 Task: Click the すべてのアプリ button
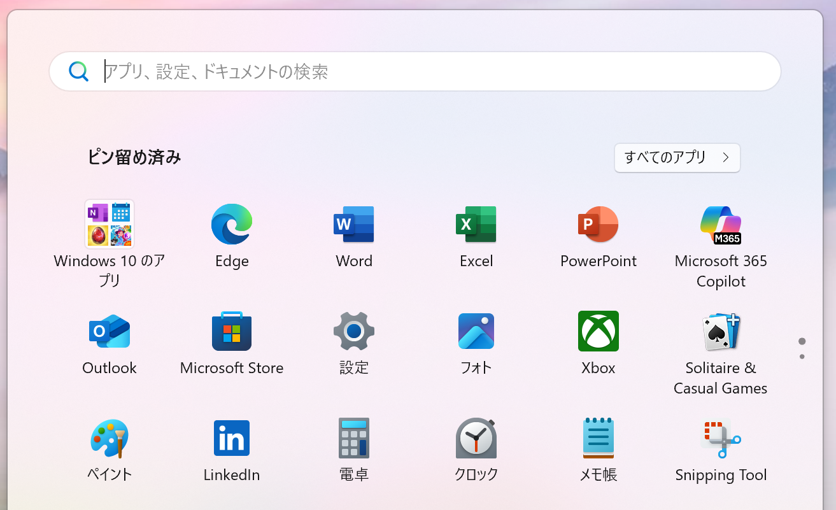[x=677, y=157]
